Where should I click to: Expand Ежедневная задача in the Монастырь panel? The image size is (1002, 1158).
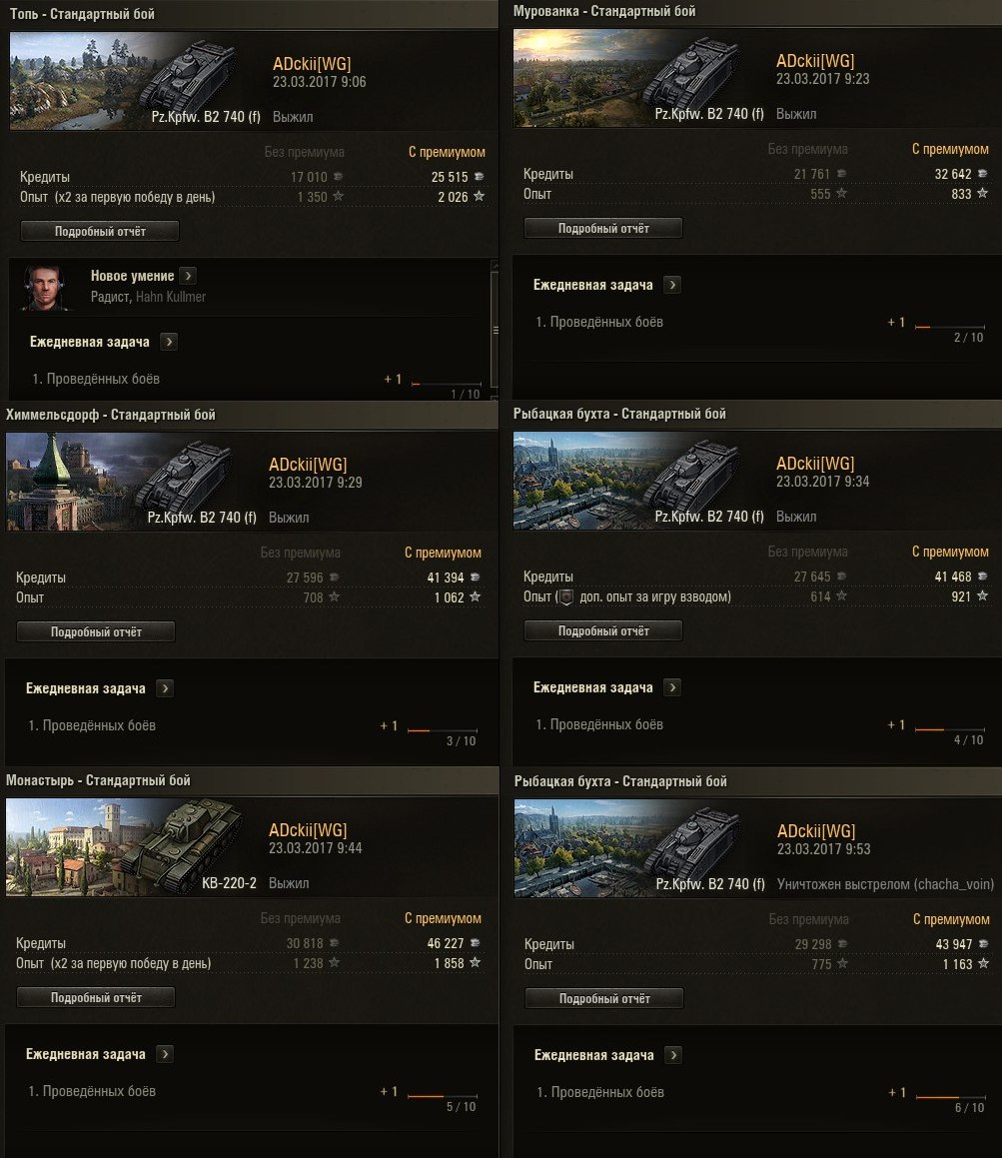pos(165,1054)
